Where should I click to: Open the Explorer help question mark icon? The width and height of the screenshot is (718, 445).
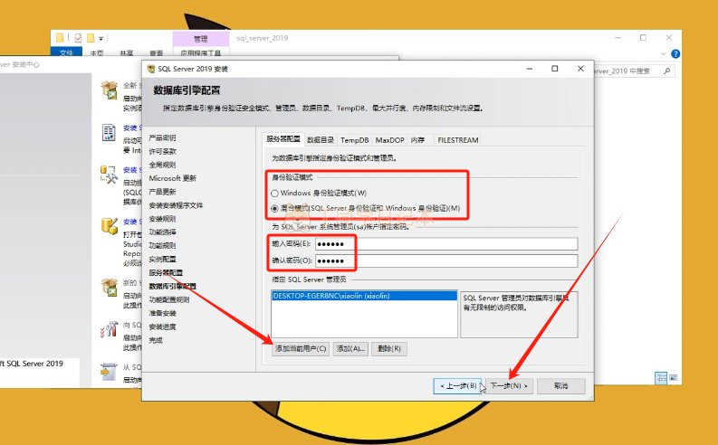tap(675, 54)
